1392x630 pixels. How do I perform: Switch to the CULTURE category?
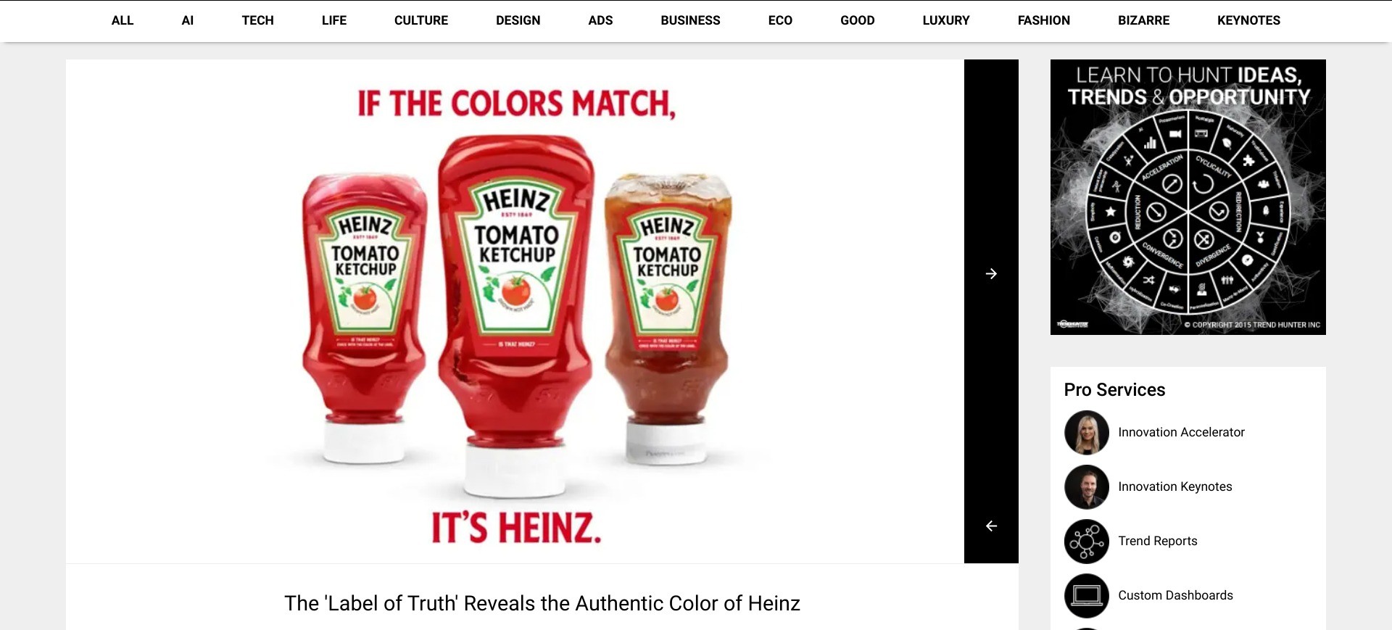[x=421, y=20]
